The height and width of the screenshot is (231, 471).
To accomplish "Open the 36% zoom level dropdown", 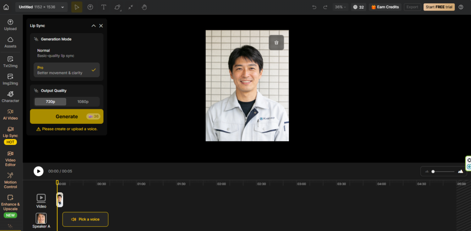I will tap(340, 7).
